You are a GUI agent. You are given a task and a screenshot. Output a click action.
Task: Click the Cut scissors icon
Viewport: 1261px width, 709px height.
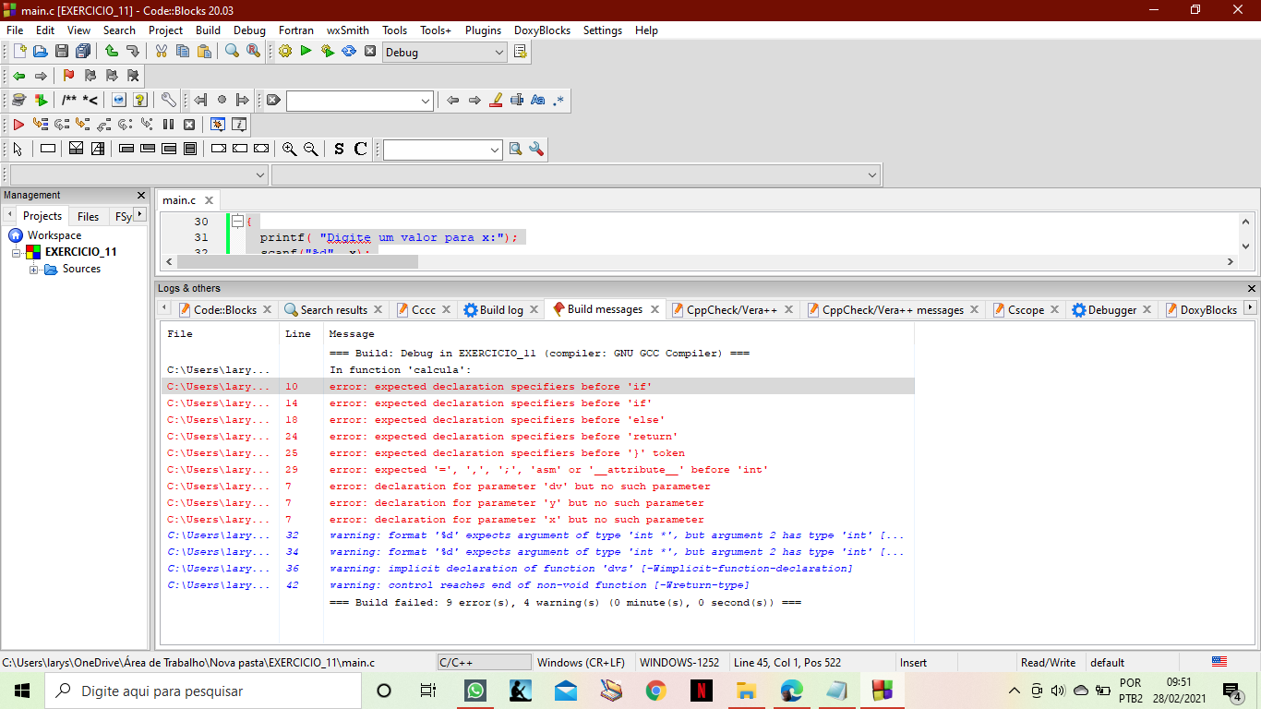(161, 52)
